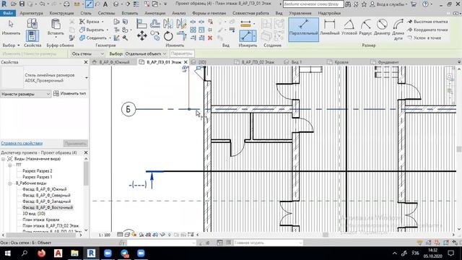Click the Применить button

[75, 144]
